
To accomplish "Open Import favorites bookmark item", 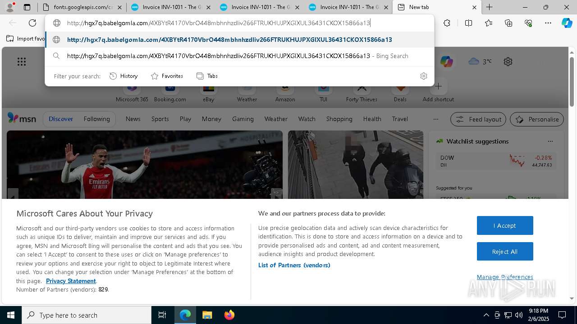I will click(x=26, y=39).
